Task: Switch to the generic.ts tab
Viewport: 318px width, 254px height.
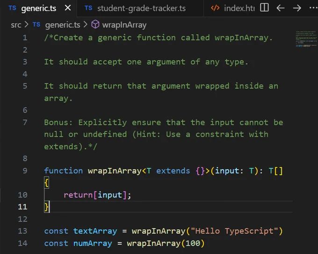Action: pos(38,8)
